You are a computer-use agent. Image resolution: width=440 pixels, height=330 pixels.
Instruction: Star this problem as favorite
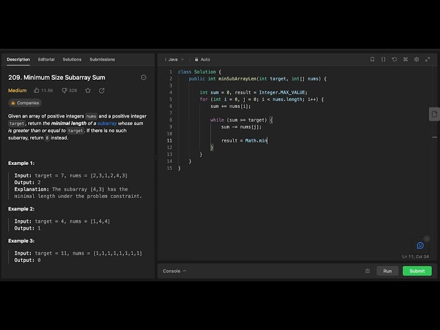tap(88, 90)
